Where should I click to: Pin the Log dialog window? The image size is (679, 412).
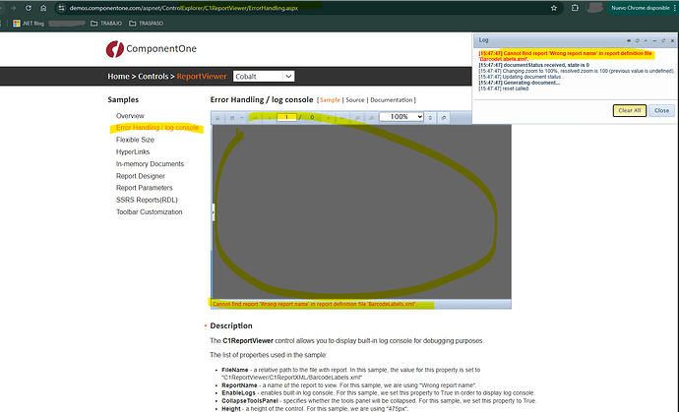tap(629, 39)
